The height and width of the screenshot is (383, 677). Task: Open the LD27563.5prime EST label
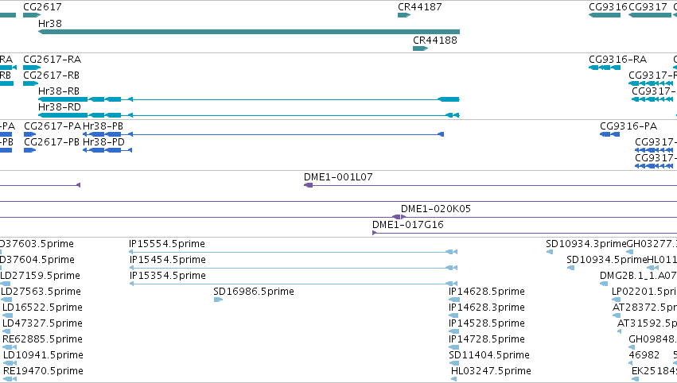pyautogui.click(x=41, y=291)
